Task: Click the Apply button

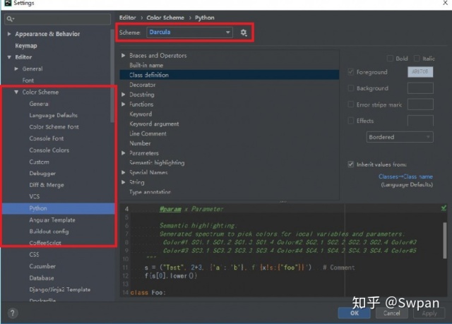Action: point(429,313)
